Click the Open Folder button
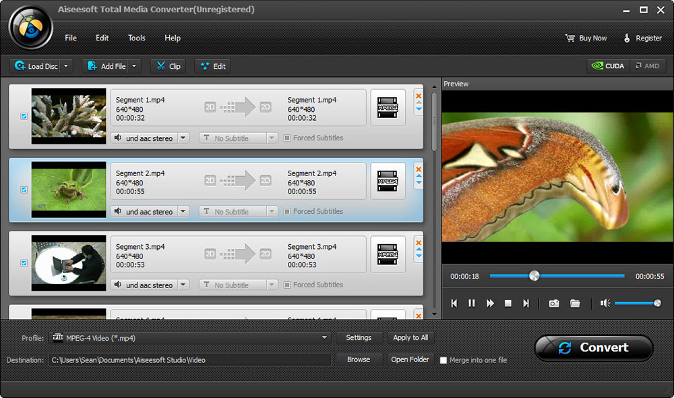Viewport: 674px width, 398px height. coord(410,360)
